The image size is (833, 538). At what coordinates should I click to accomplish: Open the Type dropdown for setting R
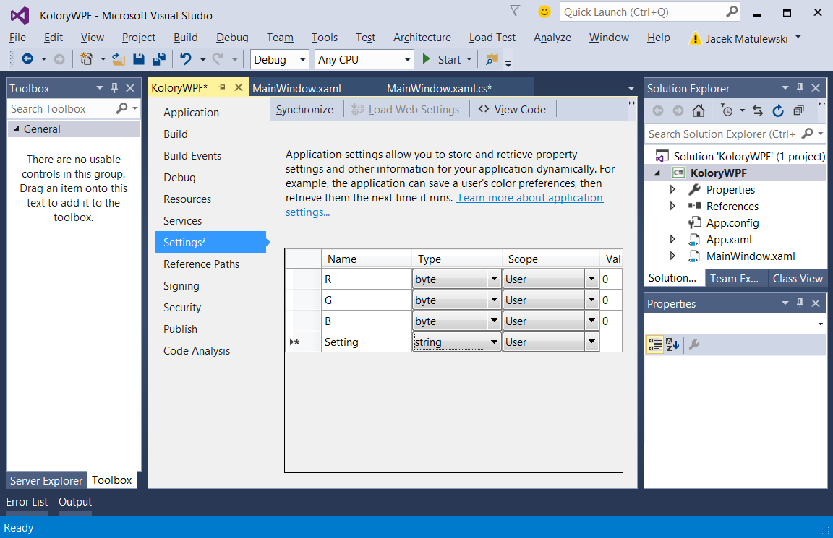(494, 279)
